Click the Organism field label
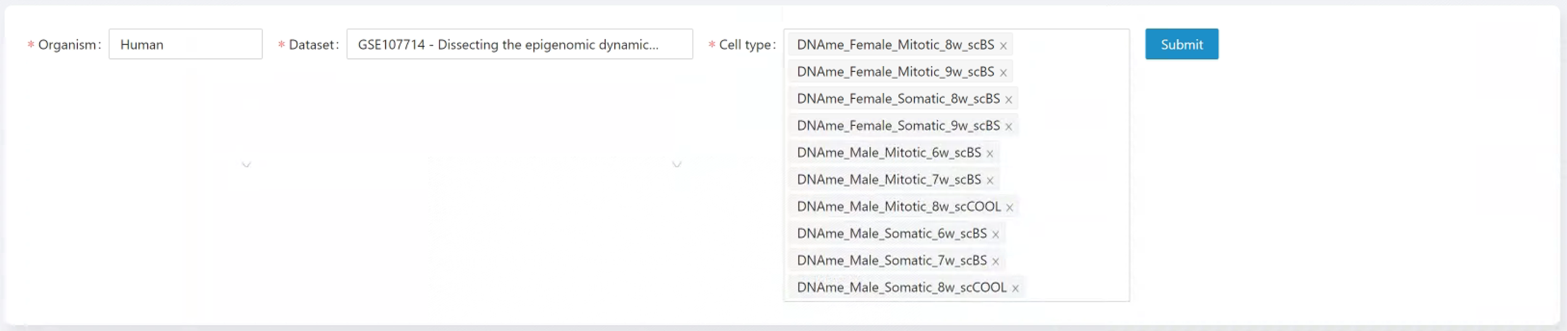This screenshot has width=1567, height=331. point(67,45)
